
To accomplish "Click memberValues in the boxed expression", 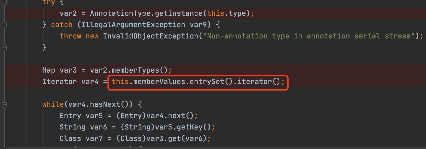I will coord(159,82).
